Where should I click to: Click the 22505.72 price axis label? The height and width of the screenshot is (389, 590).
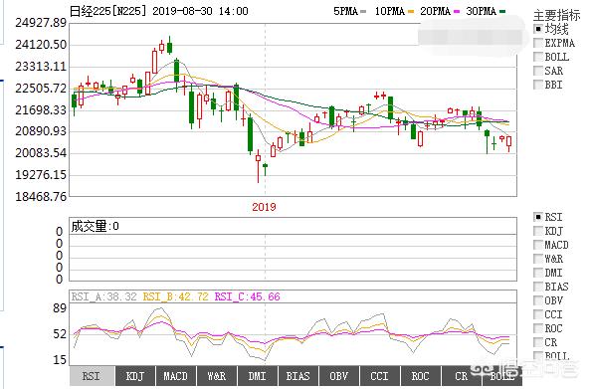[41, 88]
